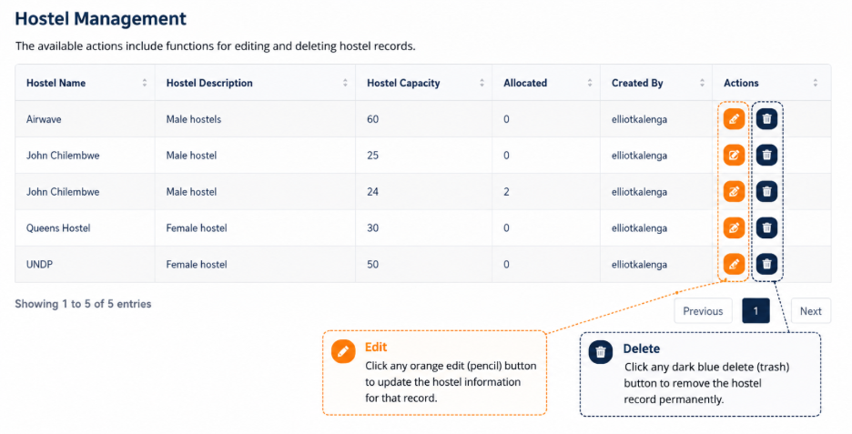852x434 pixels.
Task: Click trash icon for capacity 25 row
Action: tap(766, 156)
